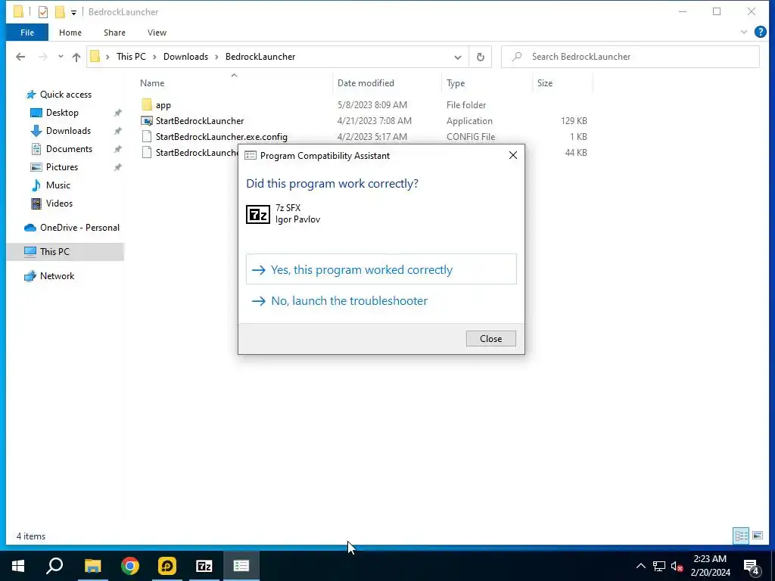Screen dimensions: 775x581
Task: Open the yellow taskbar app icon
Action: (x=167, y=566)
